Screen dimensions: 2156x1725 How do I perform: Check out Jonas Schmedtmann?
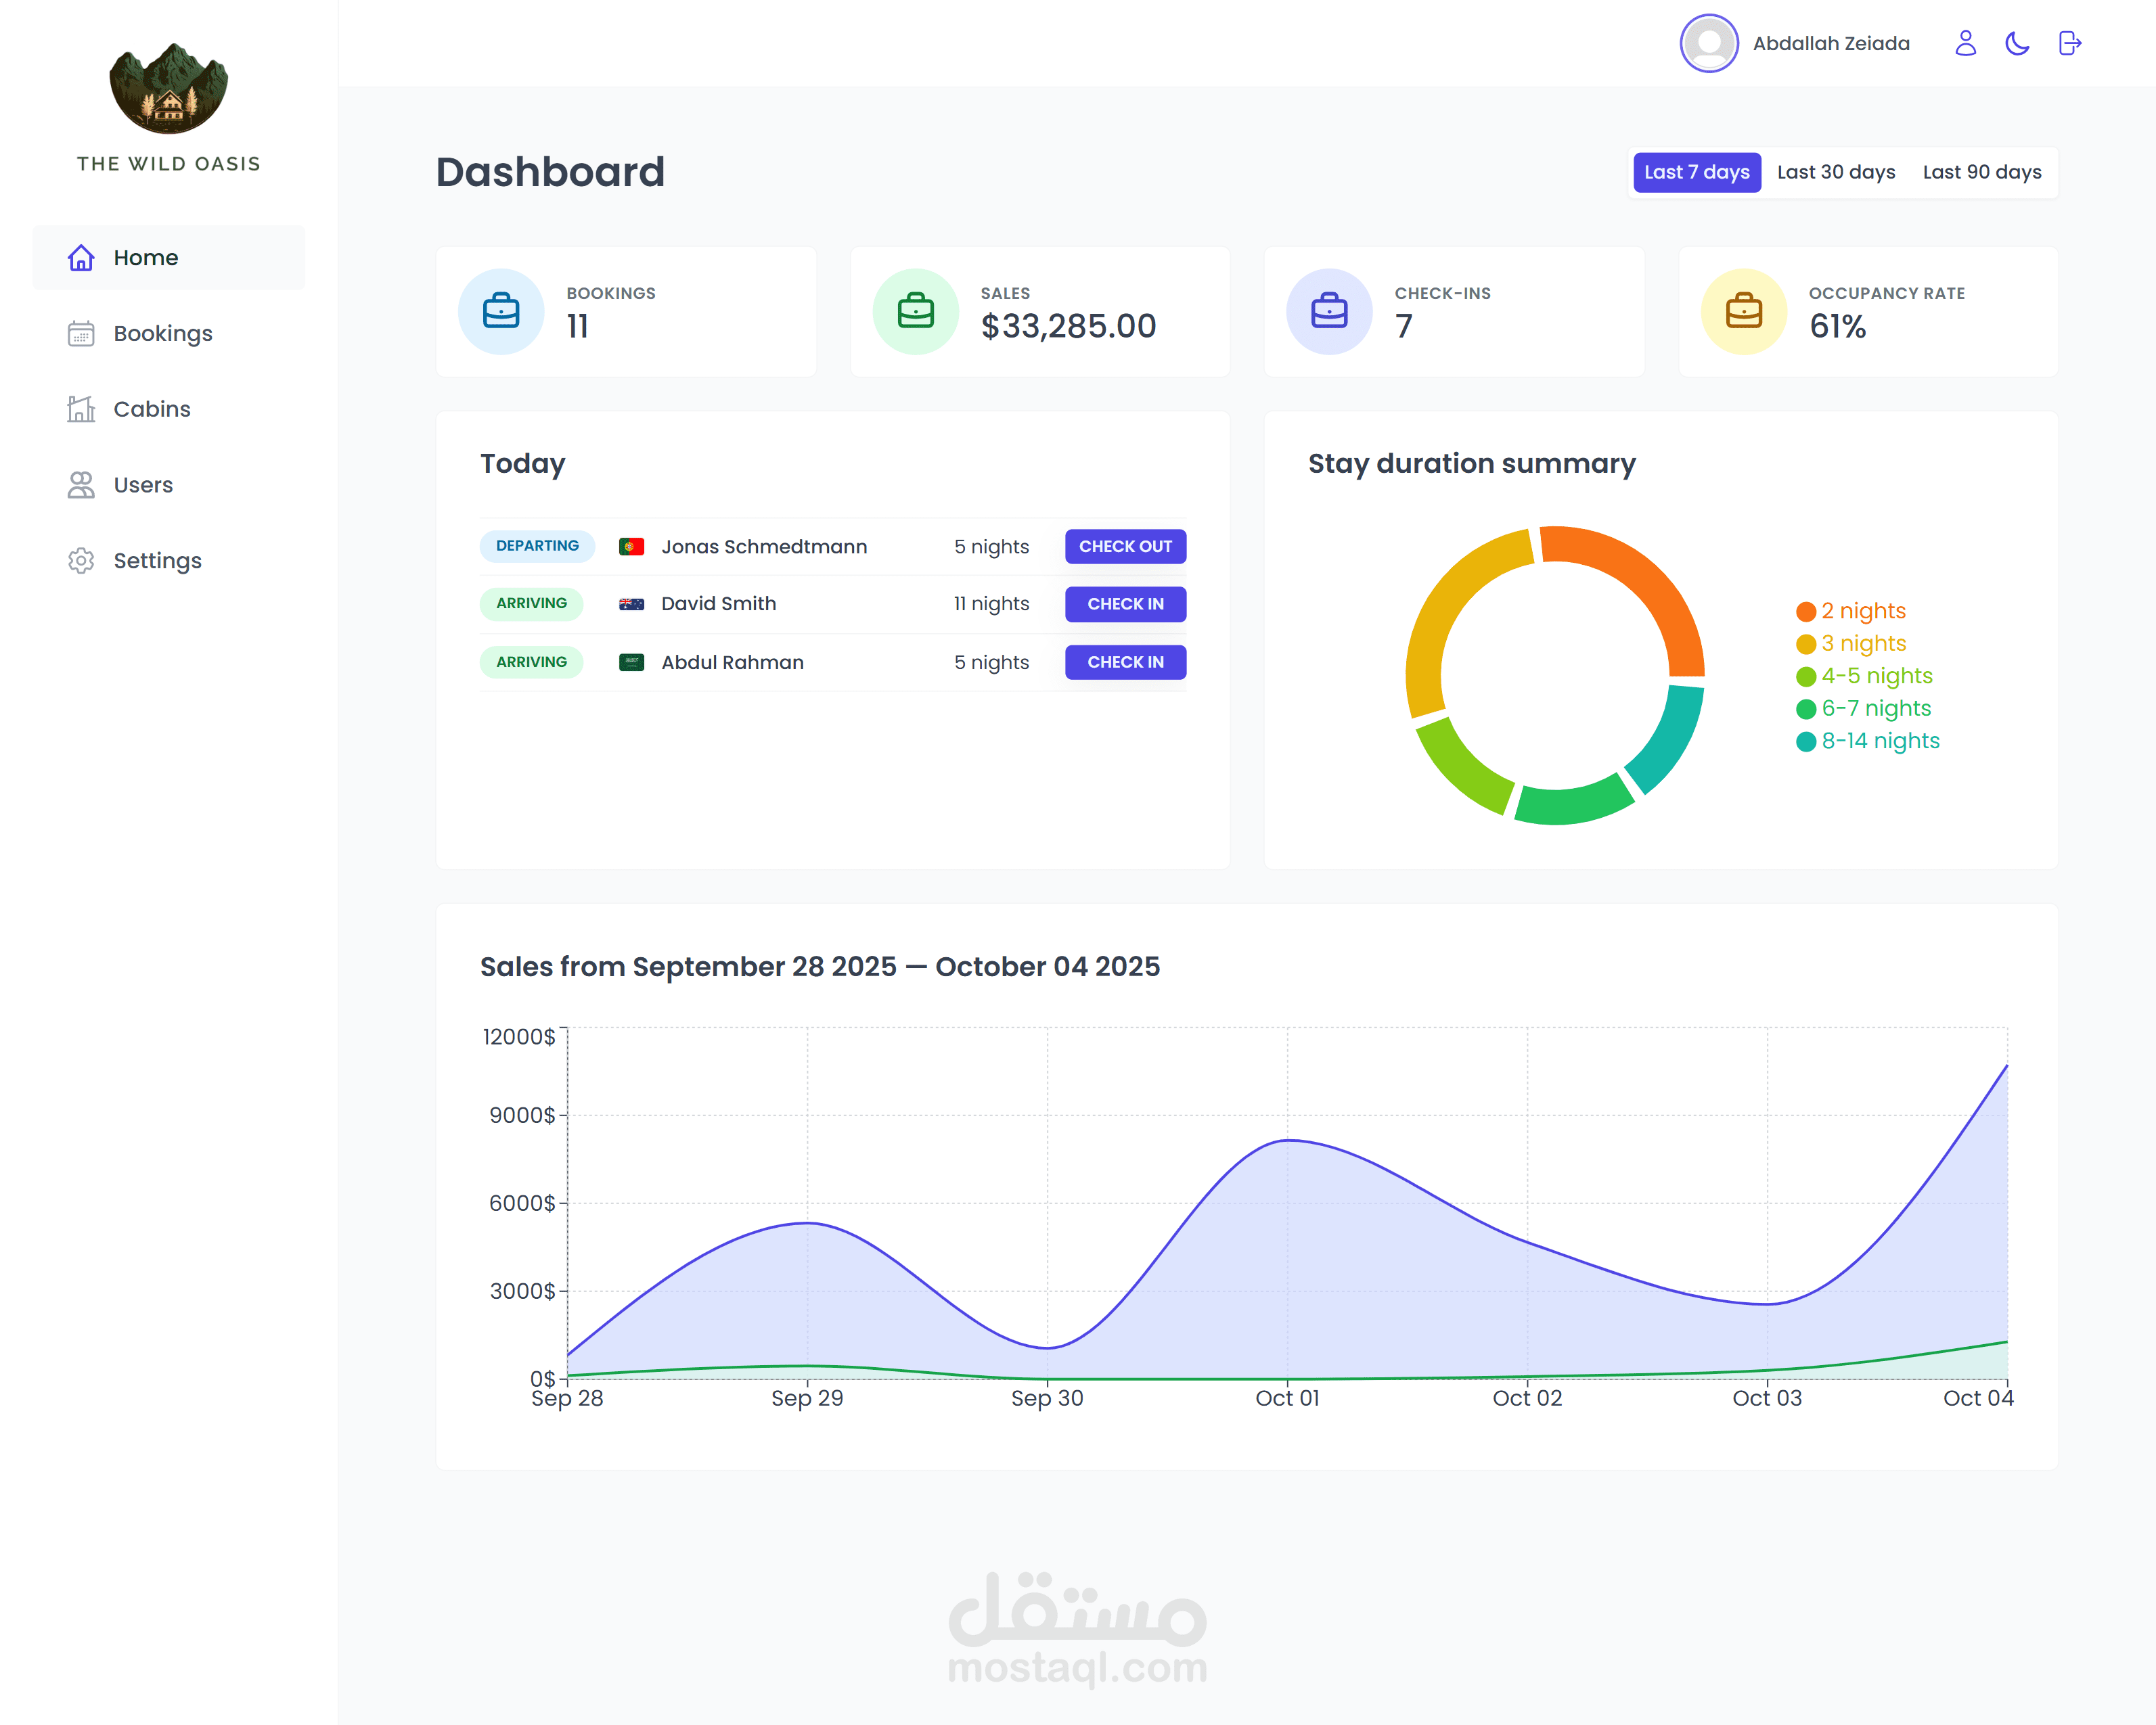point(1125,547)
